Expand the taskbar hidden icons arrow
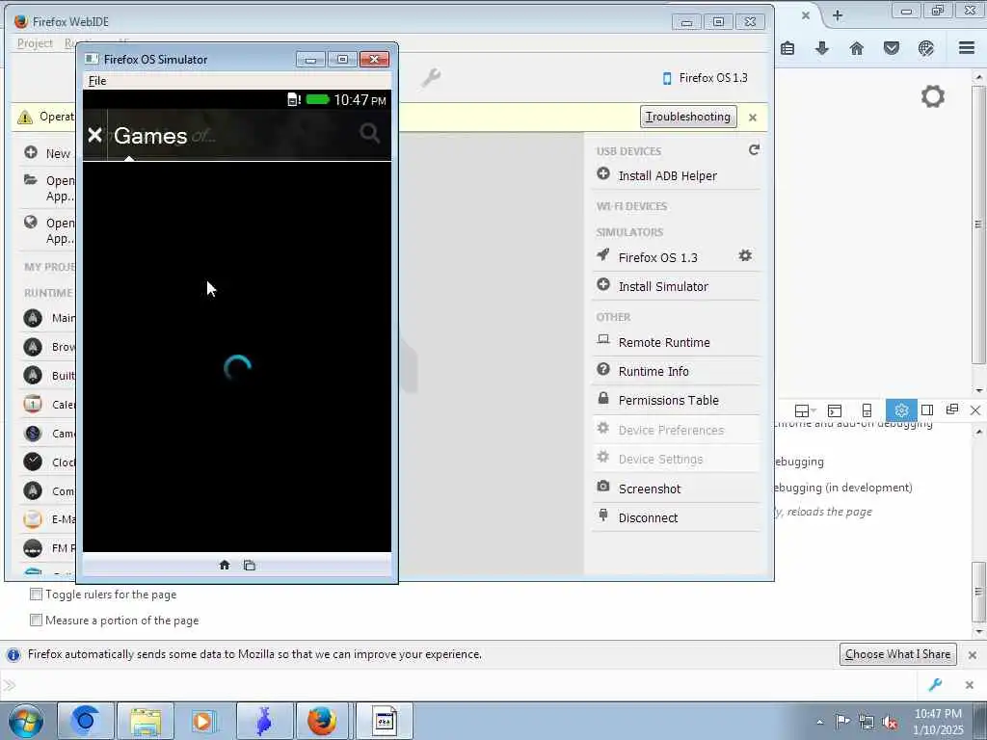987x740 pixels. pyautogui.click(x=819, y=723)
